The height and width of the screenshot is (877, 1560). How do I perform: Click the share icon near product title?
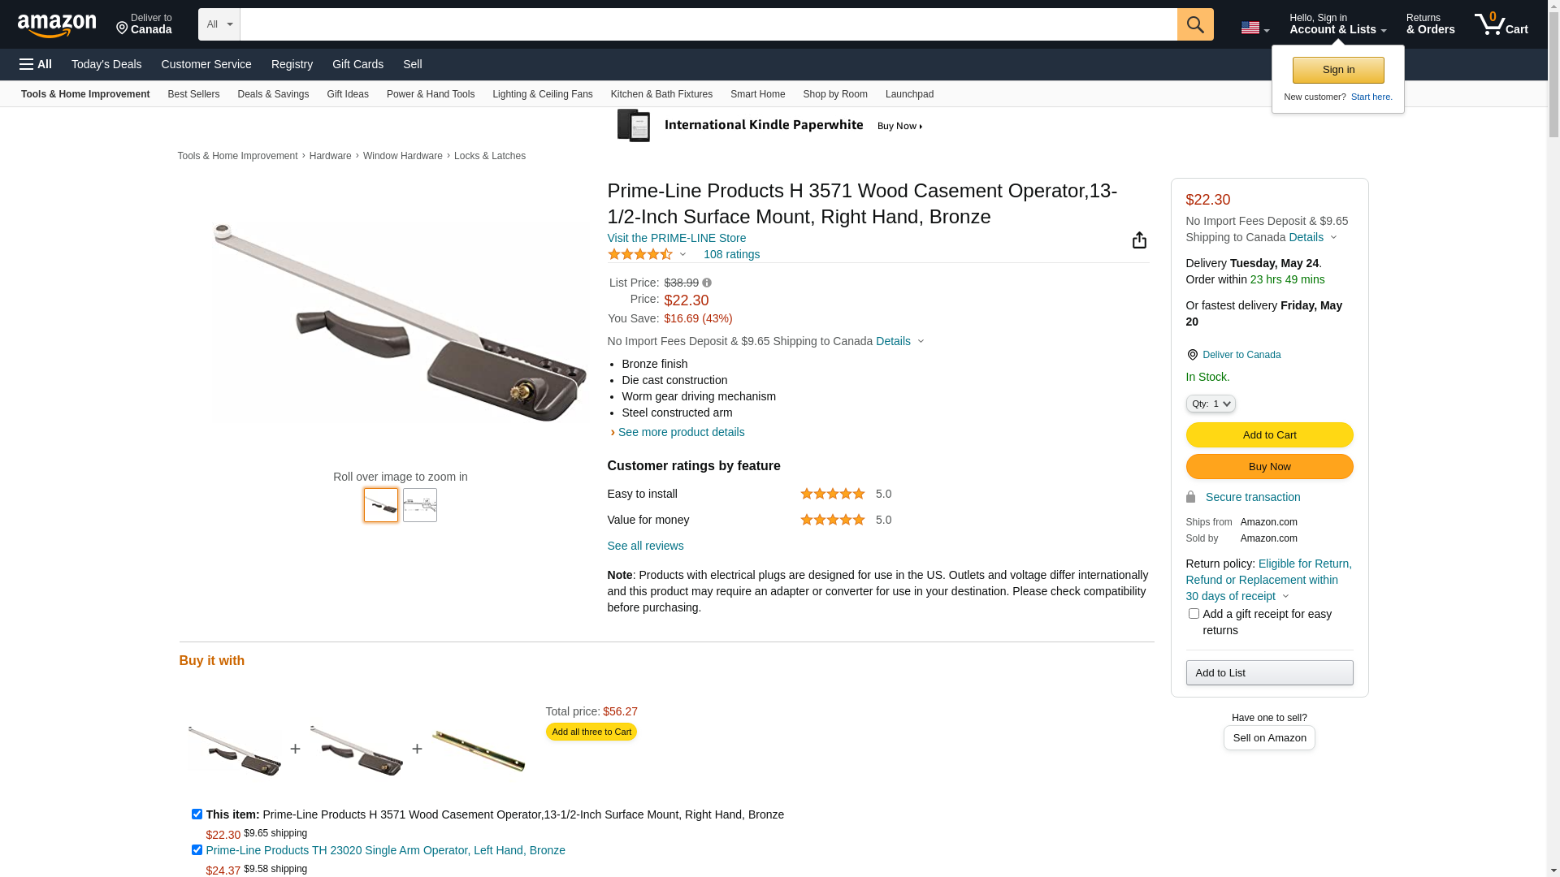pyautogui.click(x=1139, y=240)
